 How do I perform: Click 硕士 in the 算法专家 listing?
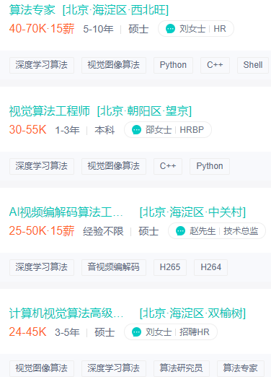click(138, 29)
